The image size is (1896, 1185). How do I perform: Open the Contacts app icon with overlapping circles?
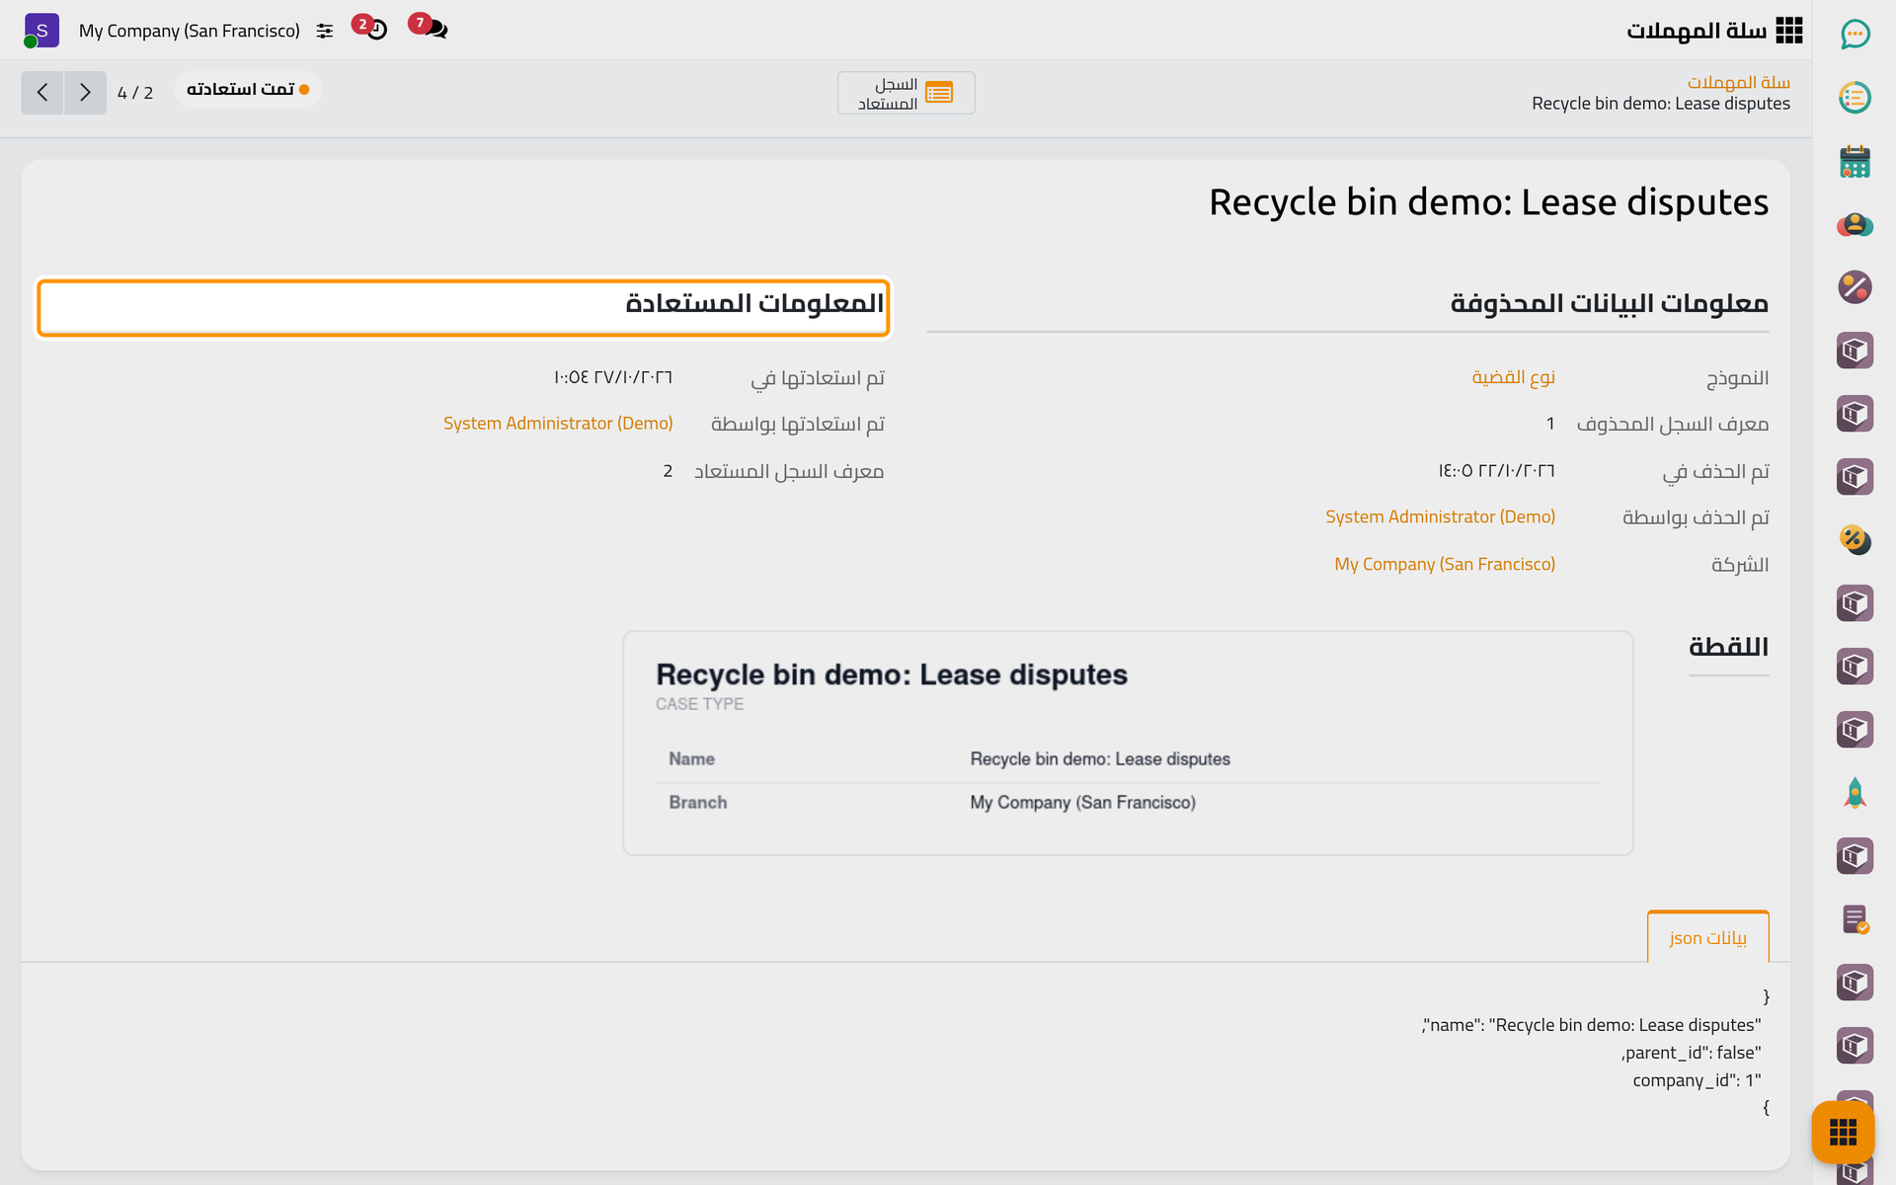(1855, 224)
